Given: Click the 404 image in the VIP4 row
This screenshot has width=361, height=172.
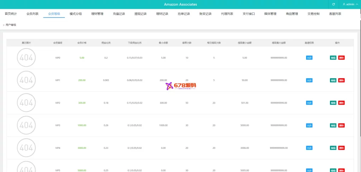Looking at the screenshot, I should pos(26,148).
